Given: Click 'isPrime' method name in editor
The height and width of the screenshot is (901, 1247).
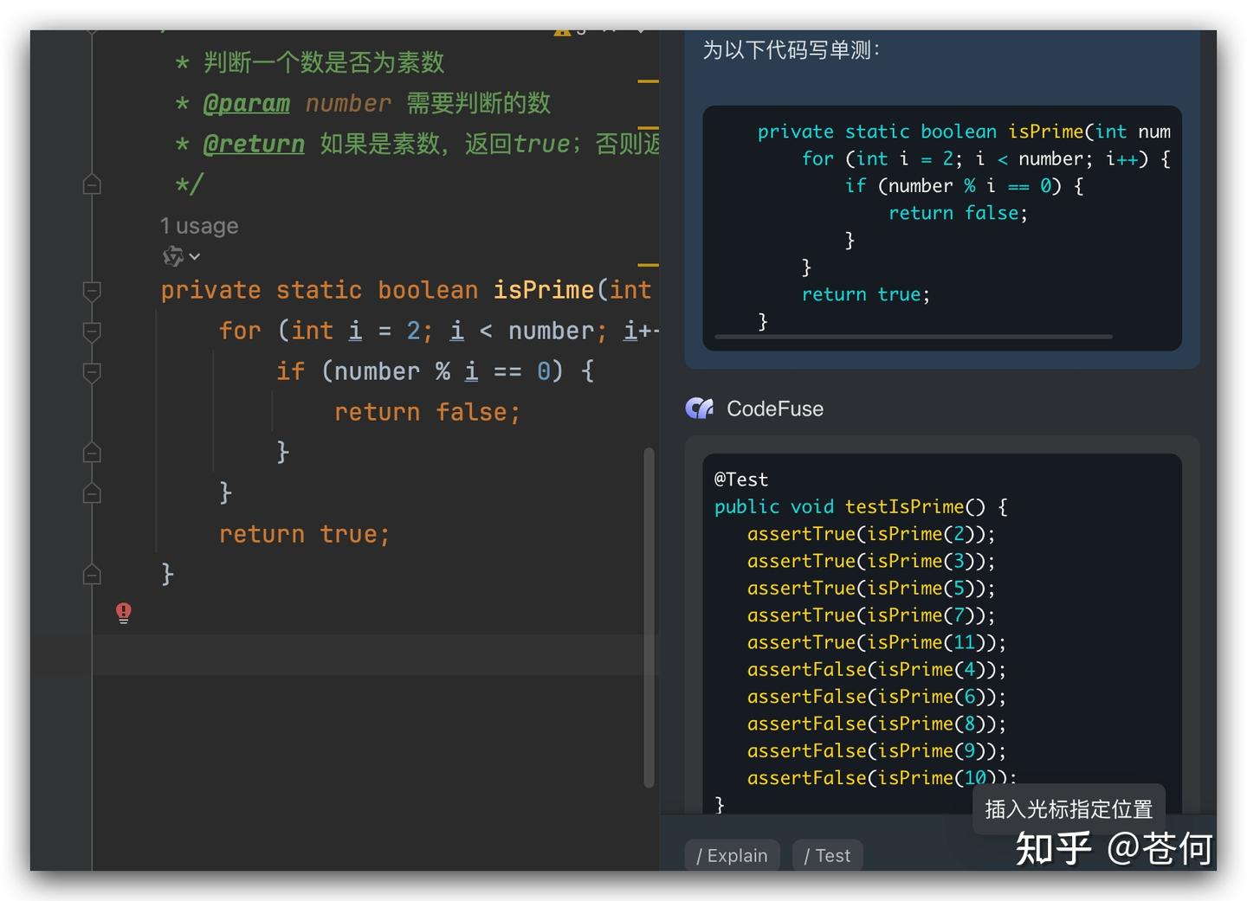Looking at the screenshot, I should tap(544, 290).
